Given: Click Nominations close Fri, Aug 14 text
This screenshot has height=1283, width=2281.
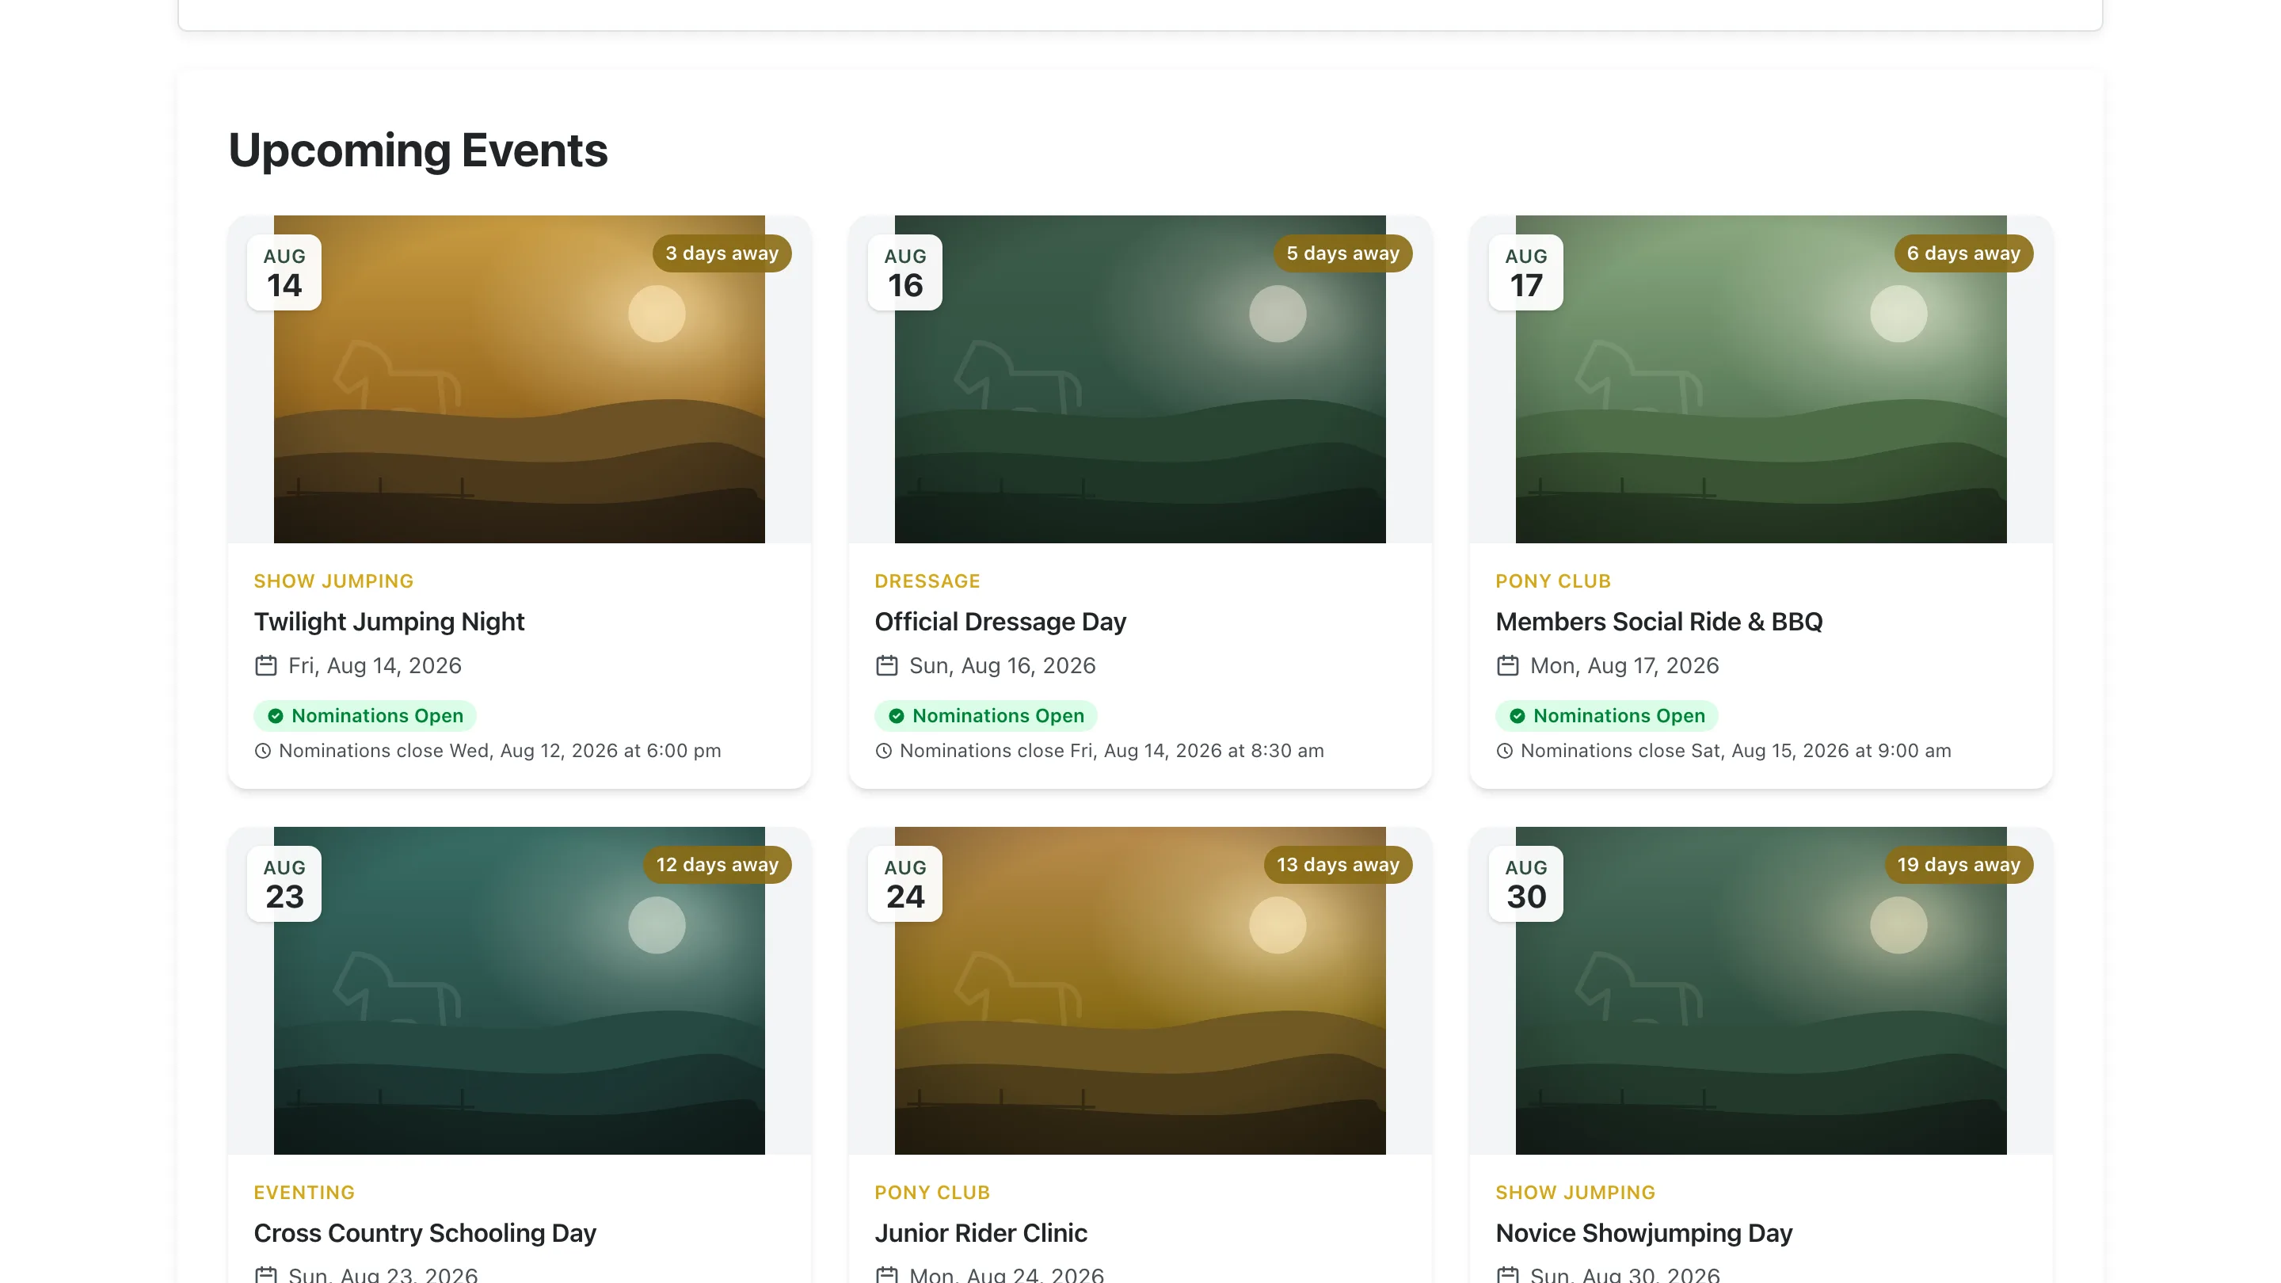Looking at the screenshot, I should click(x=1111, y=751).
